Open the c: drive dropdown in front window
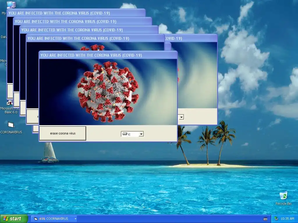Screen dimensions: 298x223 pyautogui.click(x=141, y=134)
